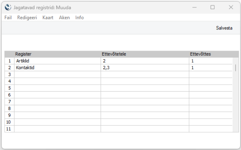Select row number 7
This screenshot has width=241, height=150.
point(10,102)
